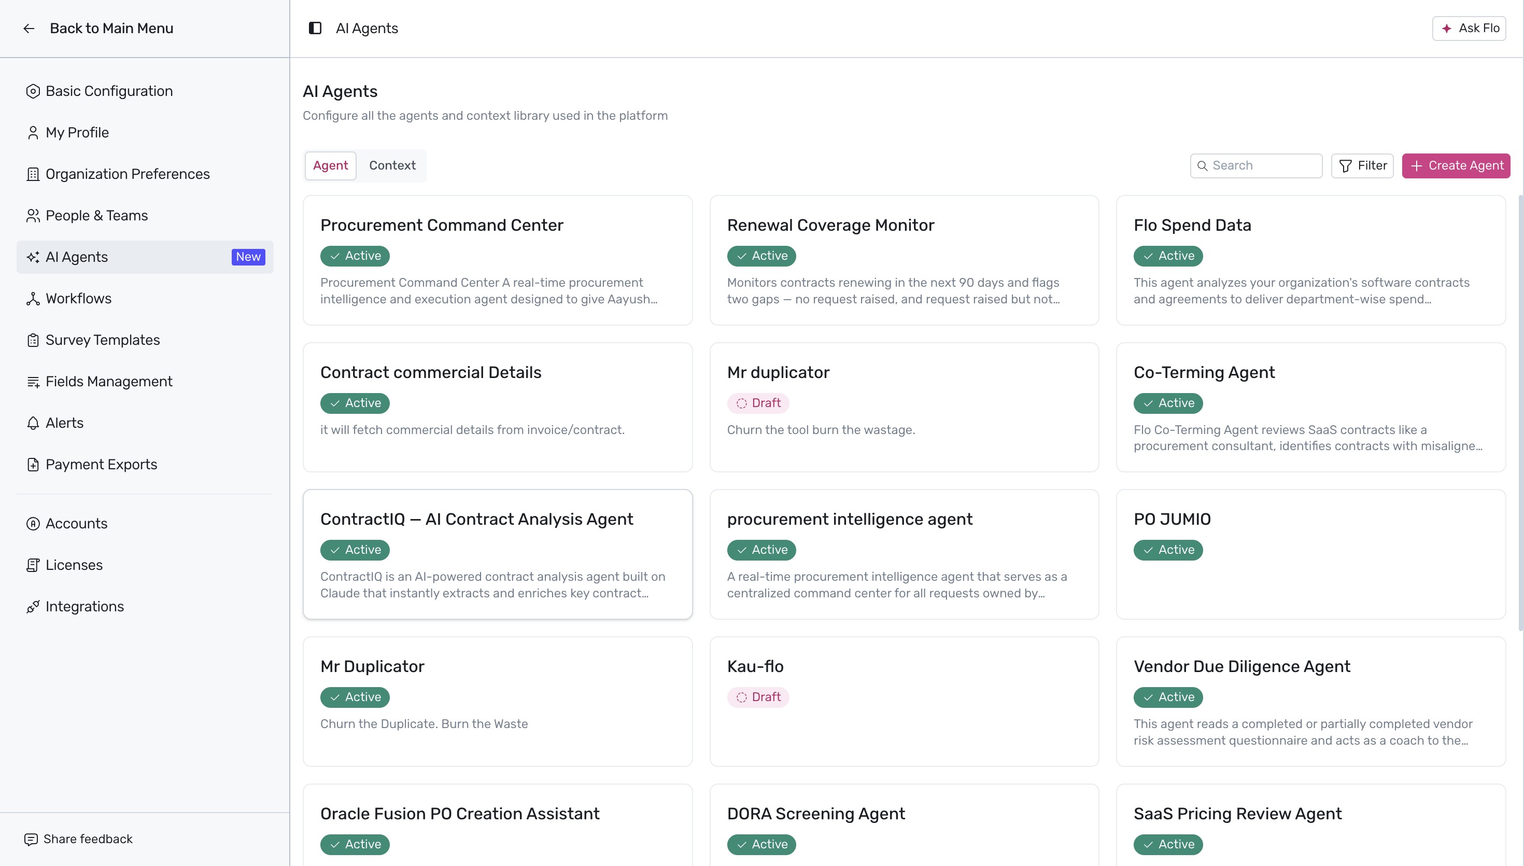The image size is (1524, 866).
Task: Click the Active badge on PO JUMIO
Action: click(1168, 550)
